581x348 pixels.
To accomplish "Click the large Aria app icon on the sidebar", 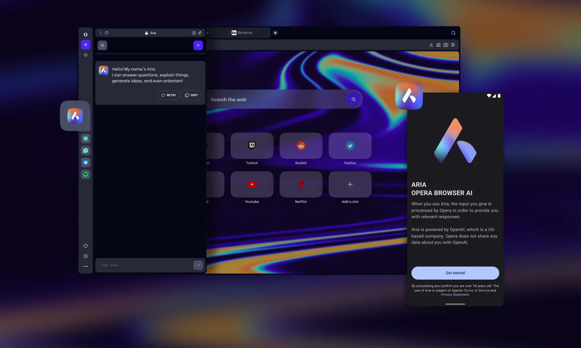I will (x=75, y=116).
